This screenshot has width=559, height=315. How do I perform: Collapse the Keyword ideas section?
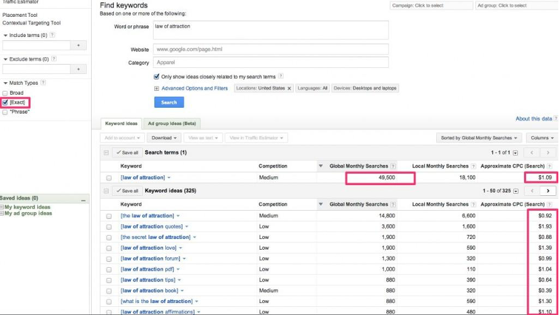[106, 191]
